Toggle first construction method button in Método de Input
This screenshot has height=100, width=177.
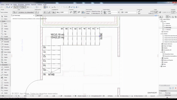click(x=45, y=12)
